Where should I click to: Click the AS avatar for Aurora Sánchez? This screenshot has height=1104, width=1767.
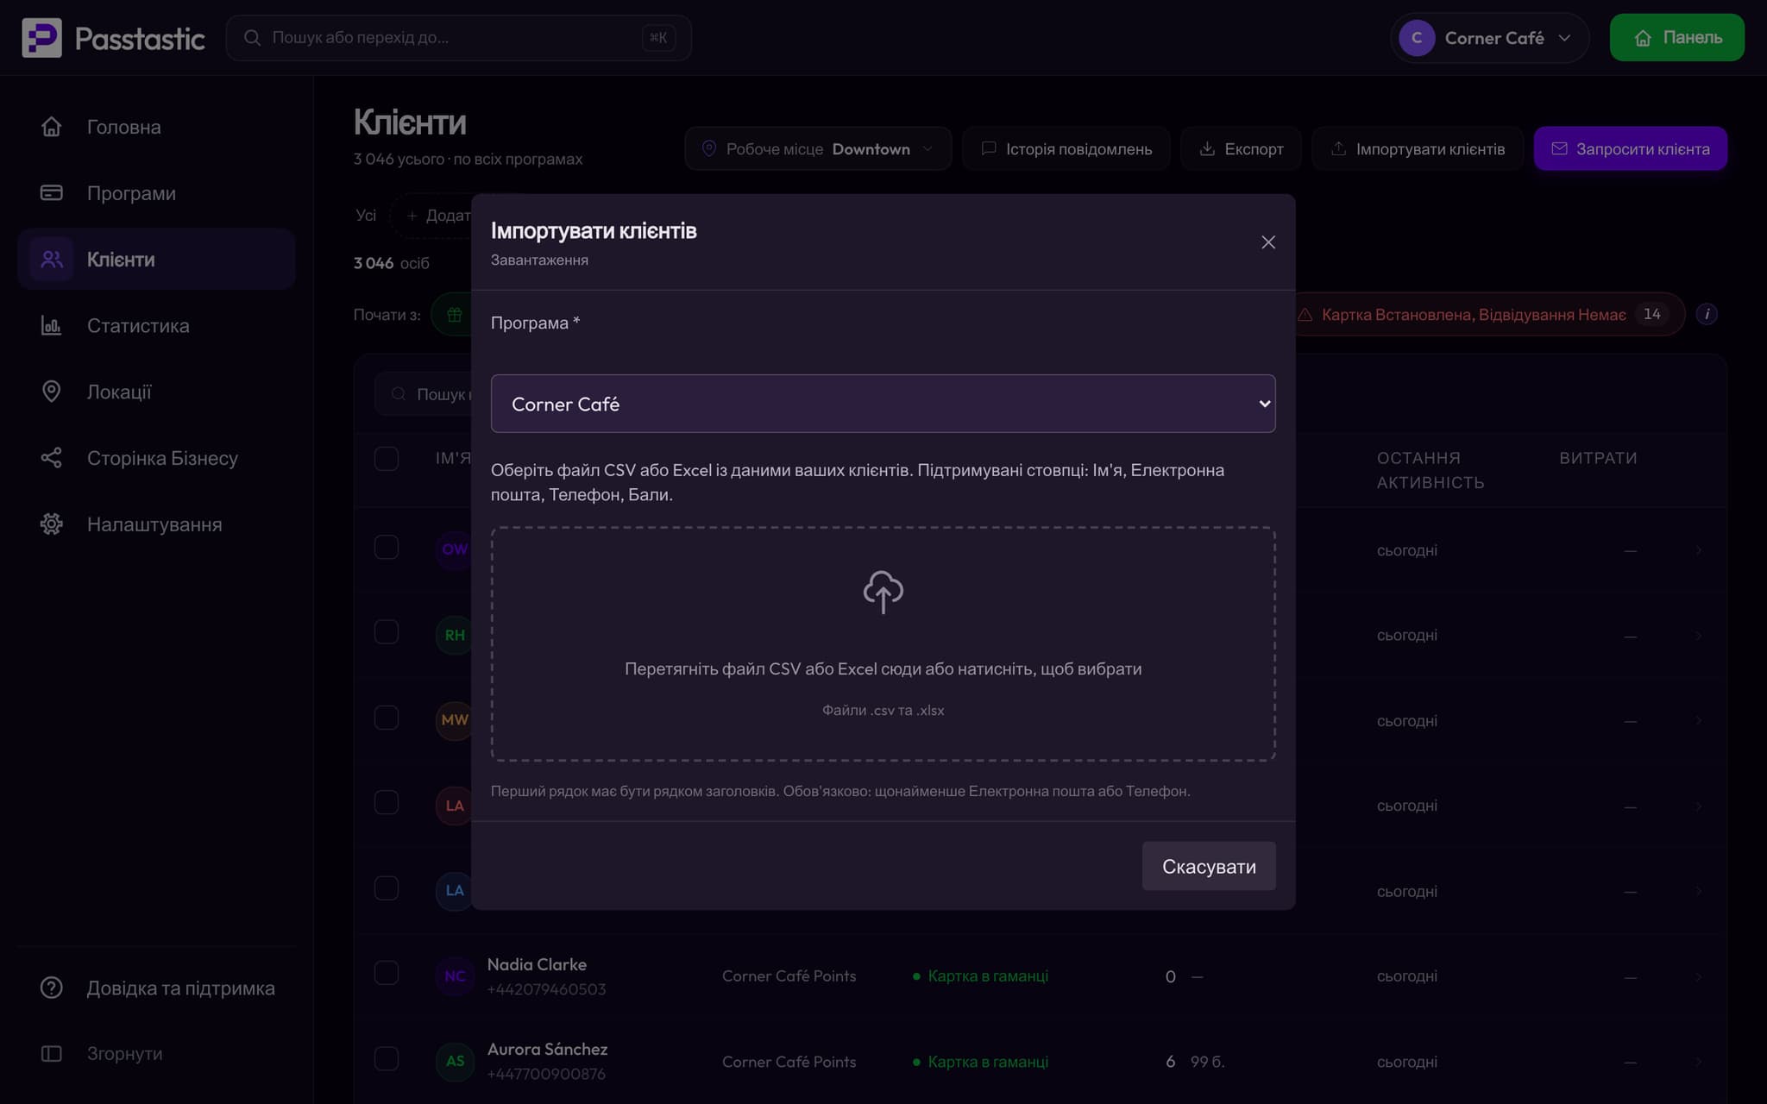[x=455, y=1062]
